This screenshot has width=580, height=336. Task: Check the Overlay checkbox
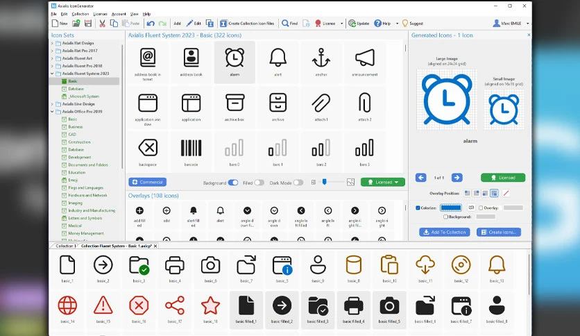(x=481, y=208)
